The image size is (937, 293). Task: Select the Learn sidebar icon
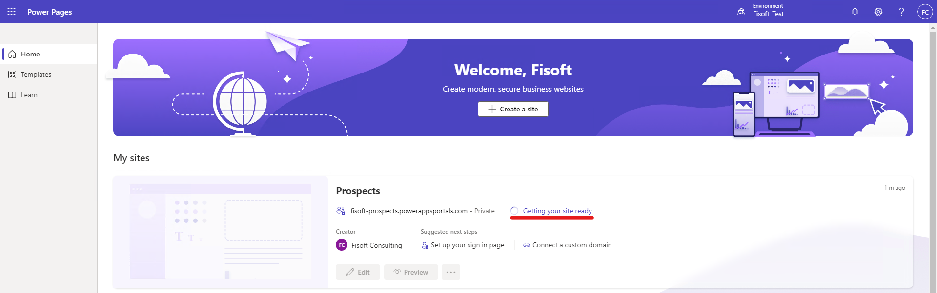point(12,94)
